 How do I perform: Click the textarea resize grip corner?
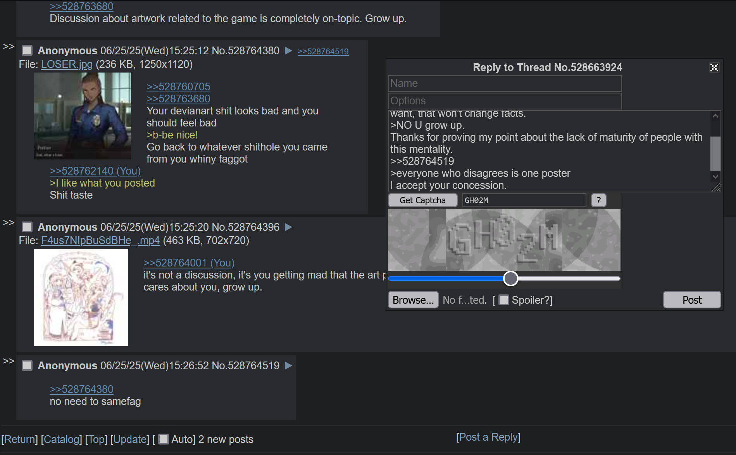[x=716, y=187]
